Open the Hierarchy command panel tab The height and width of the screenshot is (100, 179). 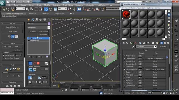(37, 20)
